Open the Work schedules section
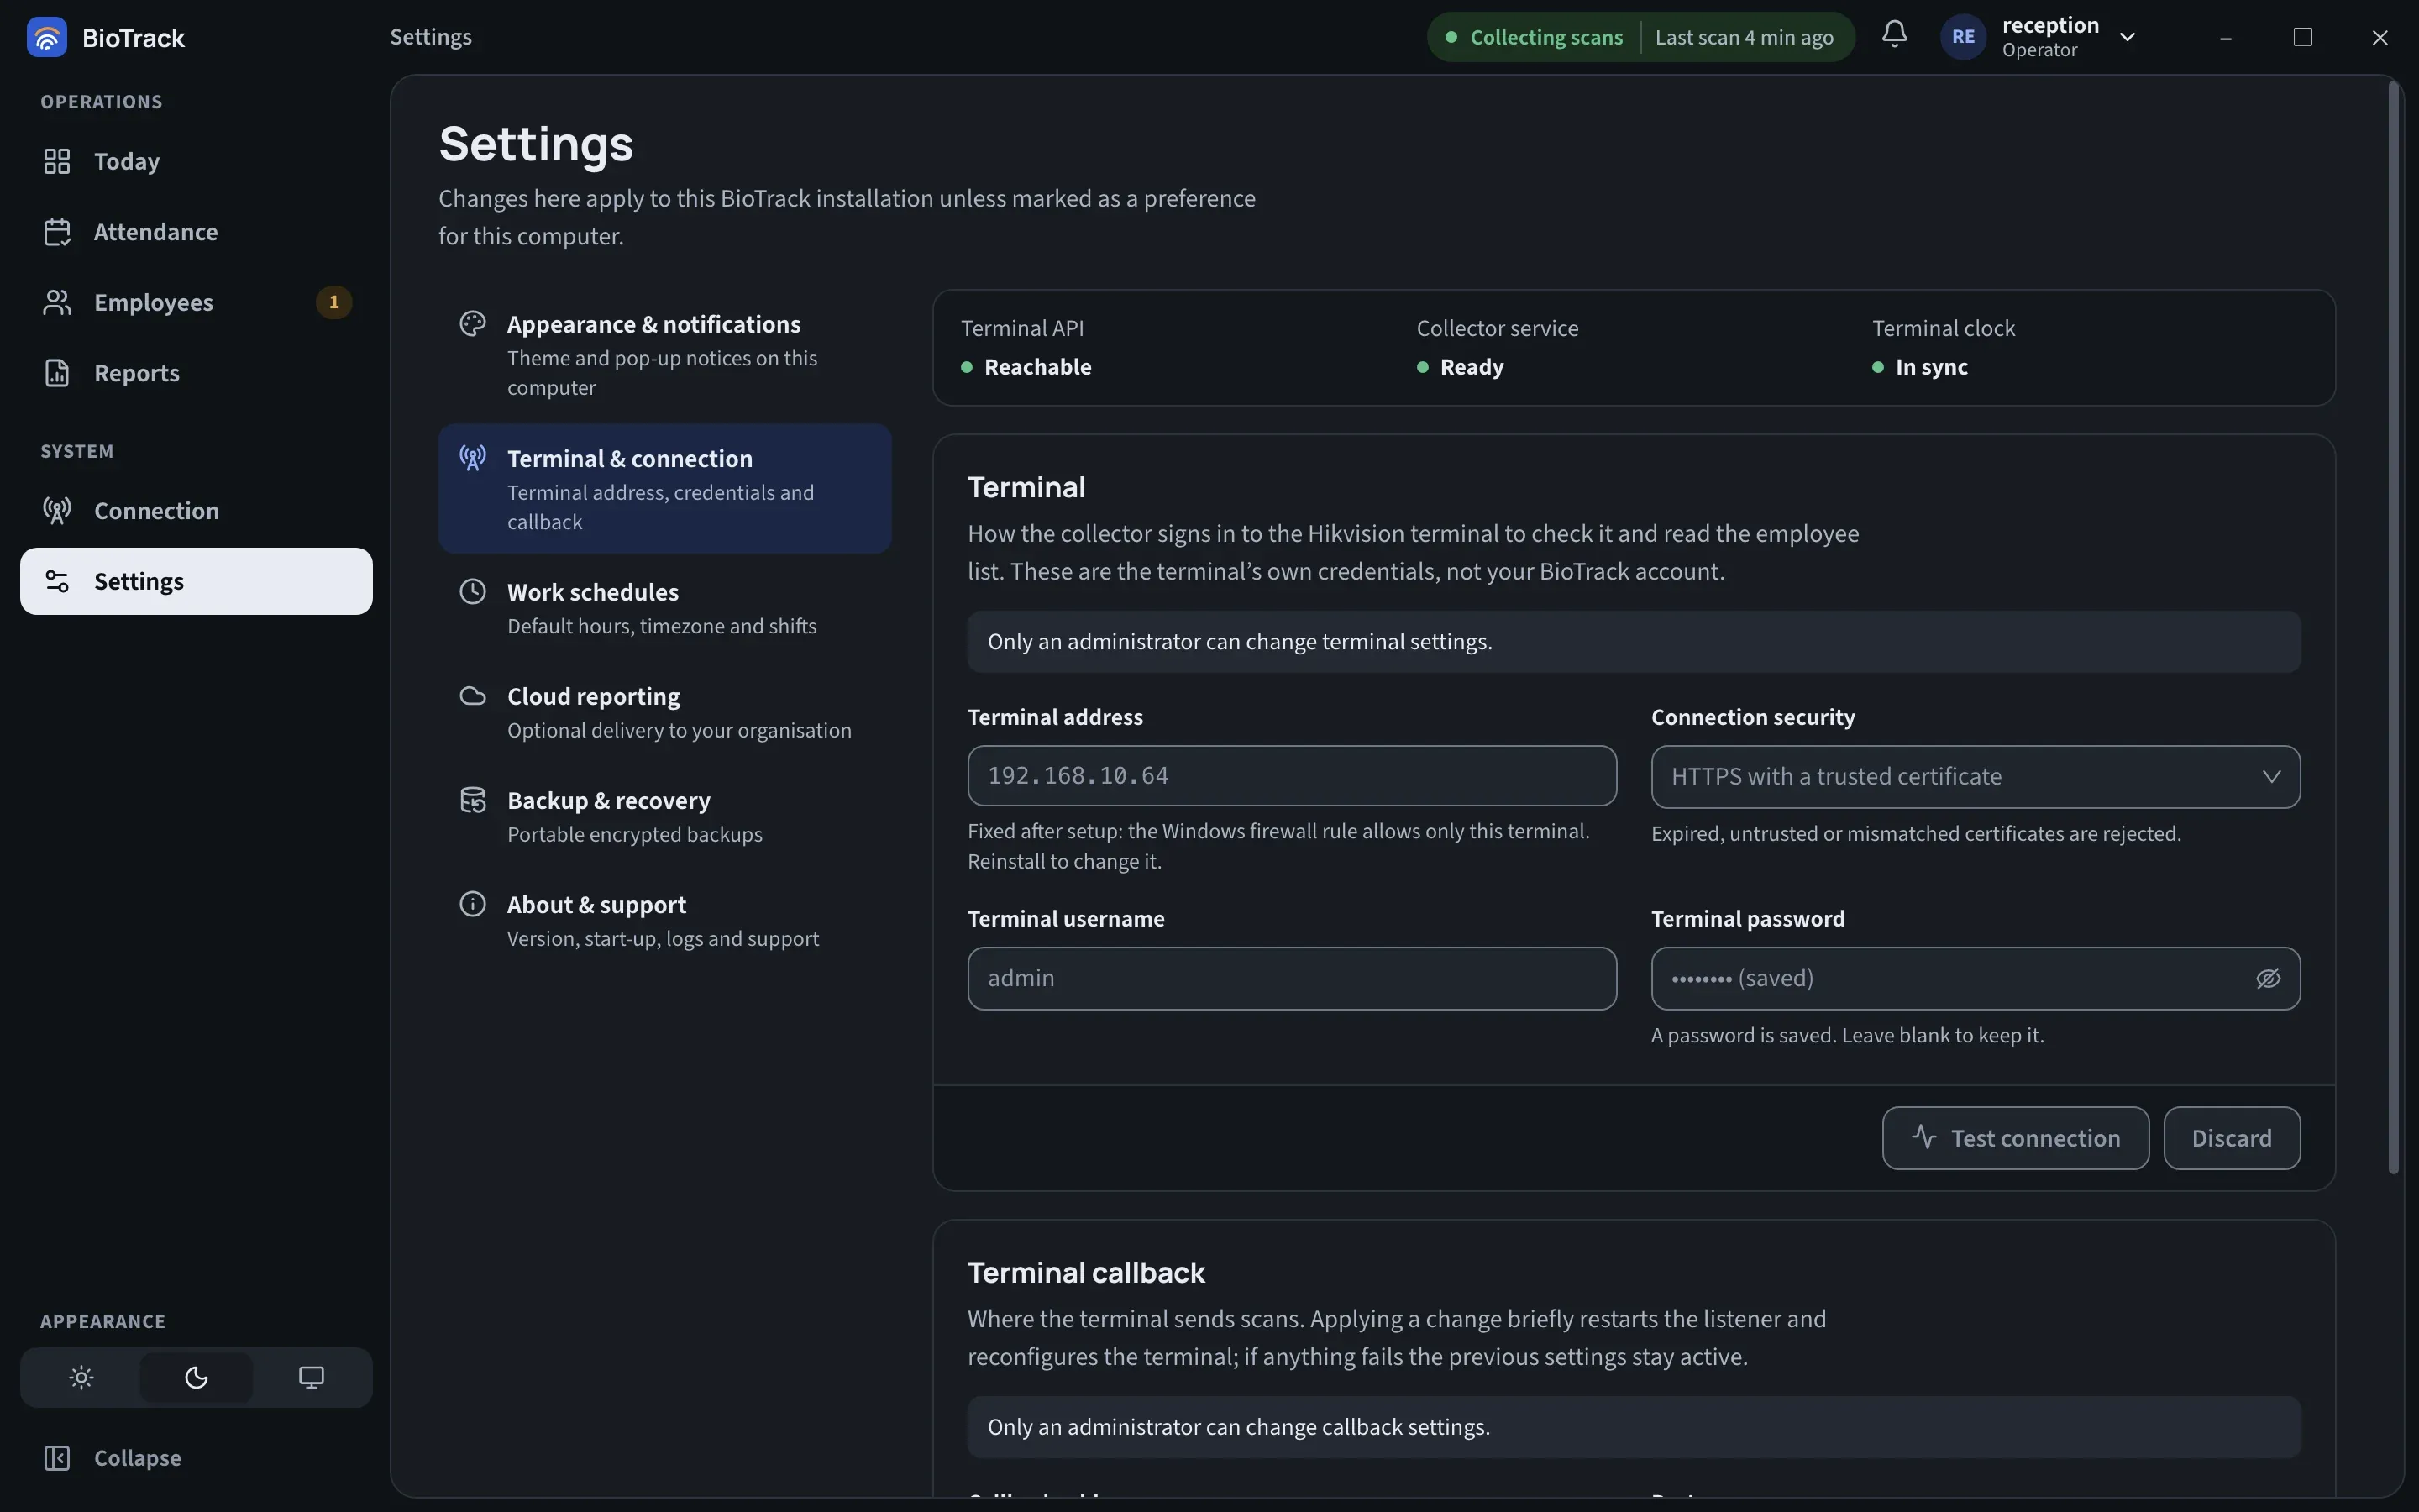2419x1512 pixels. click(664, 608)
